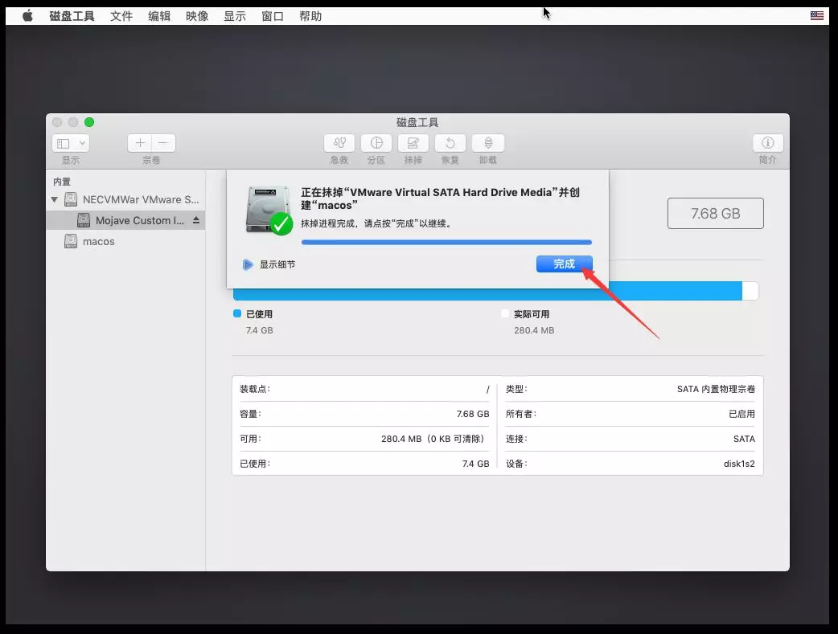Open the 帮助 menu

[310, 16]
